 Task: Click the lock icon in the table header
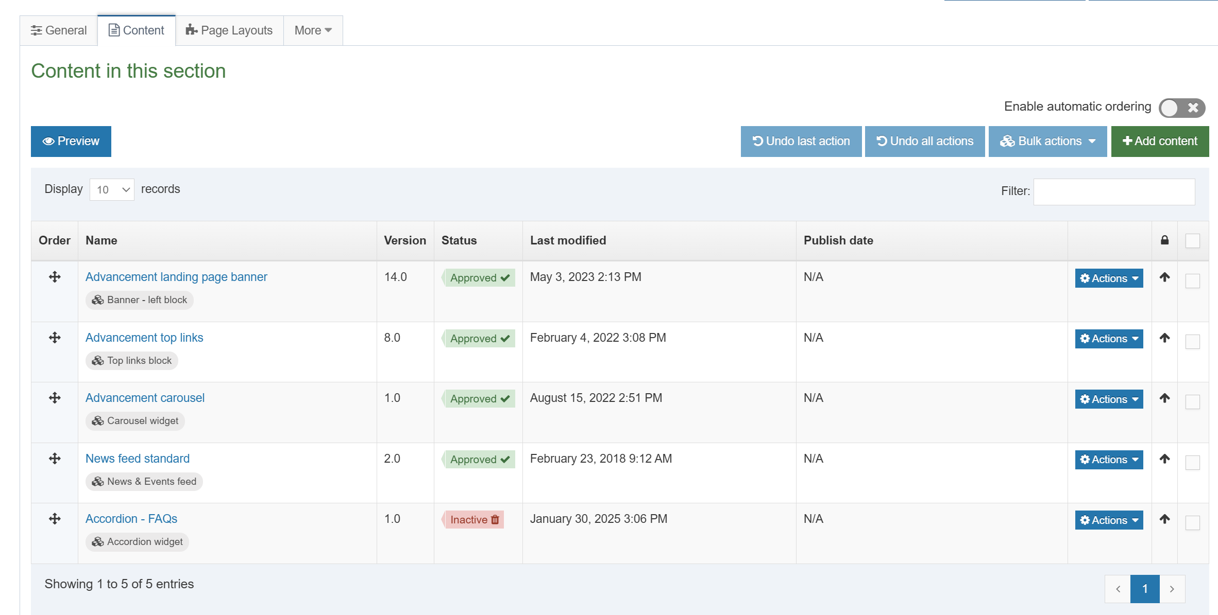(1164, 240)
